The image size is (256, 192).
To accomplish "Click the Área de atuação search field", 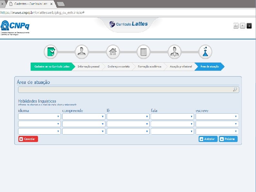I will pyautogui.click(x=129, y=90).
